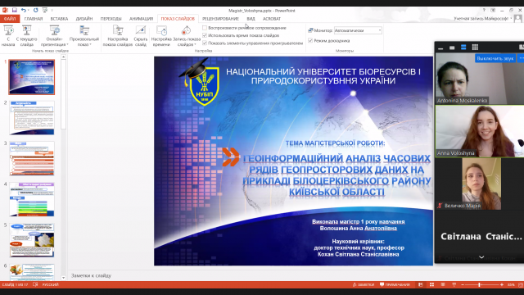Toggle play narrations checkbox
The width and height of the screenshot is (524, 295).
tap(205, 28)
